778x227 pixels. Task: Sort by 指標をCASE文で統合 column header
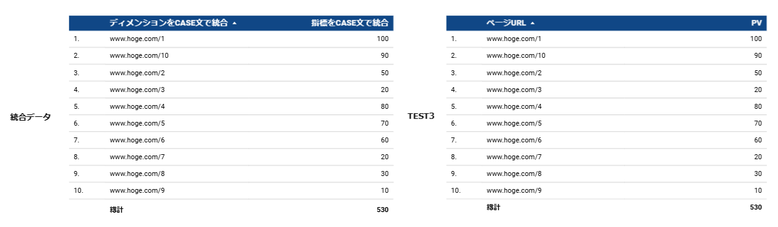(x=350, y=23)
